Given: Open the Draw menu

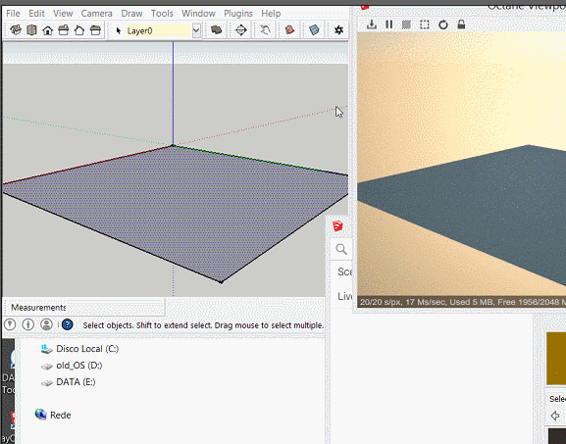Looking at the screenshot, I should click(x=131, y=14).
